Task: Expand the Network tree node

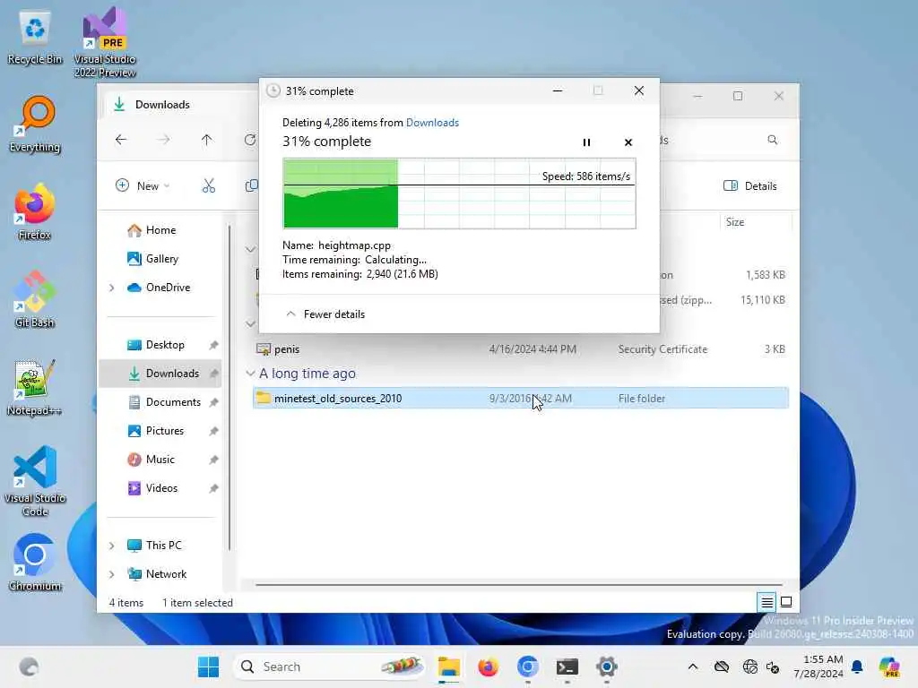Action: click(112, 574)
